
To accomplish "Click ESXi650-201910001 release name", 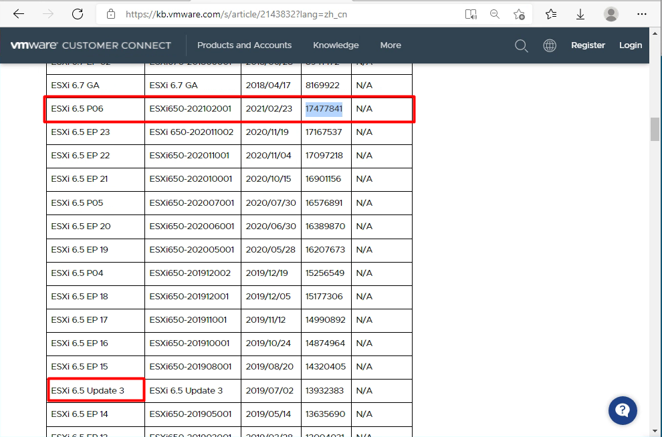I will (189, 343).
